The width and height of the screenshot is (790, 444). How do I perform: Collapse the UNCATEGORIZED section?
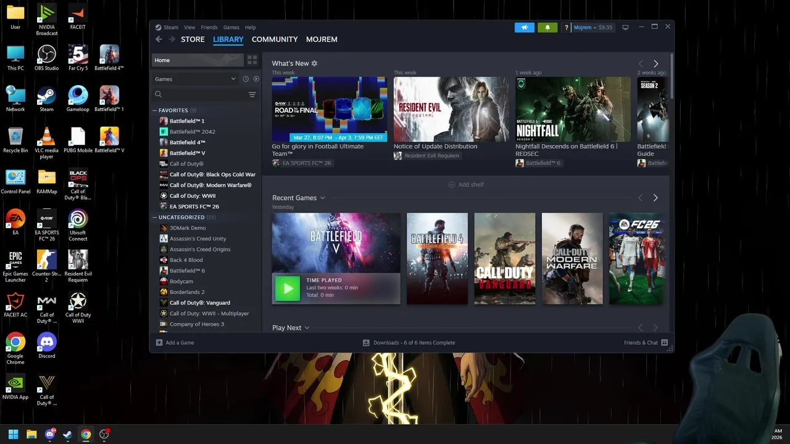[155, 217]
